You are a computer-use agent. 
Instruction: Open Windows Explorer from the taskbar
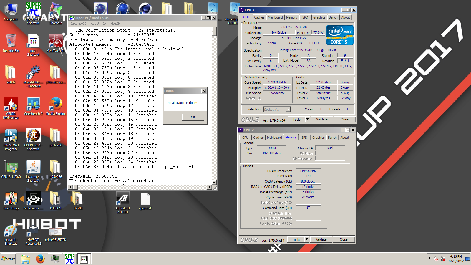point(26,259)
